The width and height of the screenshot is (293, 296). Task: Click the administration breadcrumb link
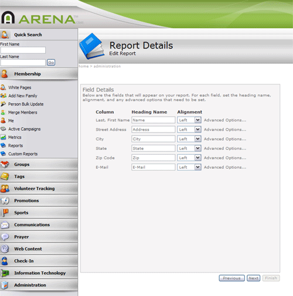point(107,66)
